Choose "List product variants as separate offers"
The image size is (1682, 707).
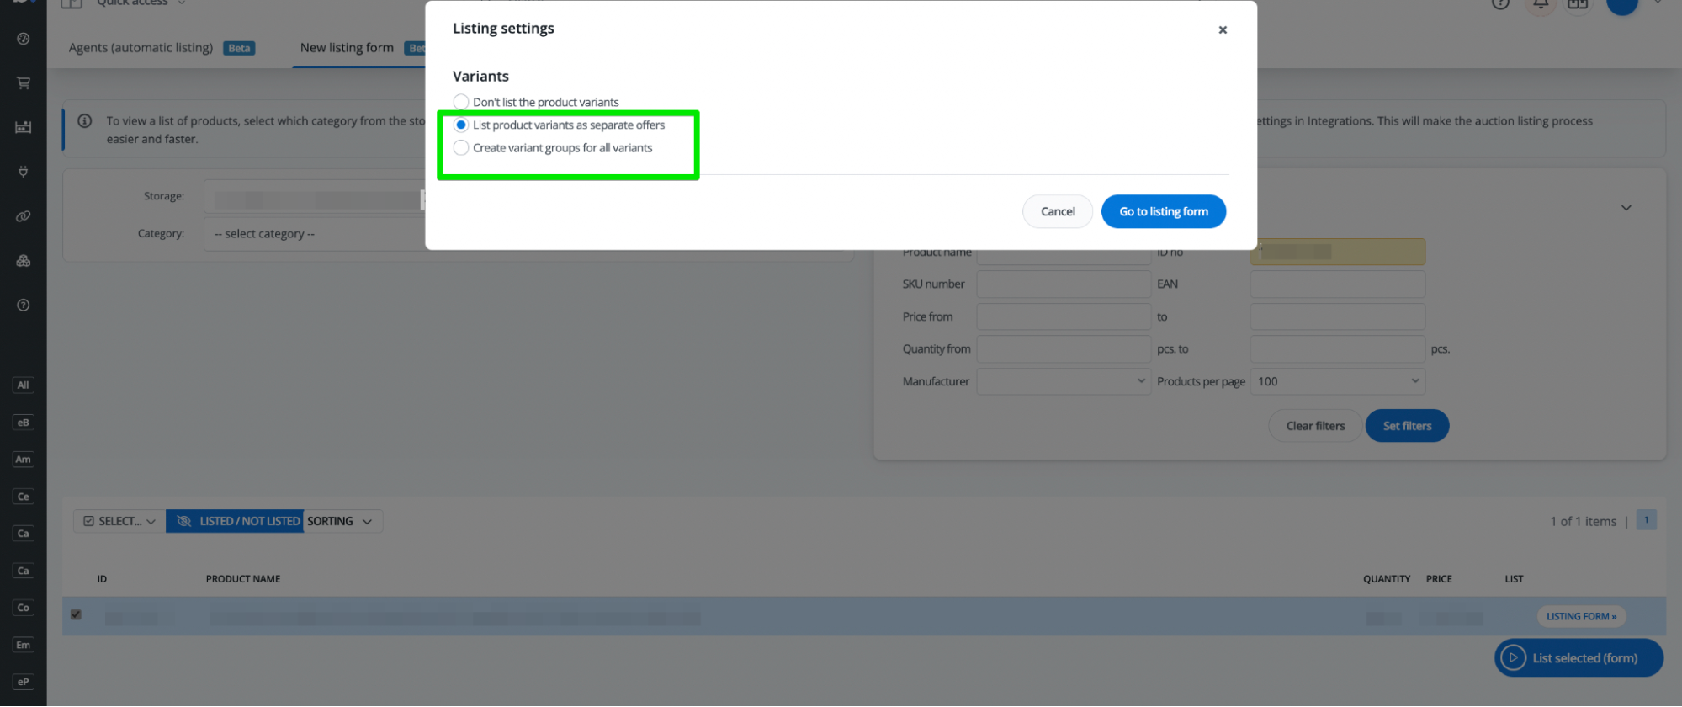coord(461,125)
